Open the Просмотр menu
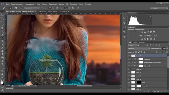Screen dimensions: 169x95 coord(74,4)
